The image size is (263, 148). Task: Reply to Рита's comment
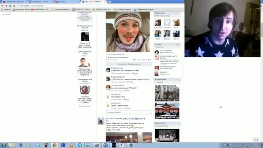(x=135, y=73)
